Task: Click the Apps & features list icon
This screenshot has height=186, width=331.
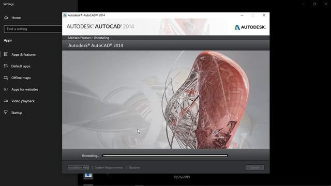Action: pos(6,54)
